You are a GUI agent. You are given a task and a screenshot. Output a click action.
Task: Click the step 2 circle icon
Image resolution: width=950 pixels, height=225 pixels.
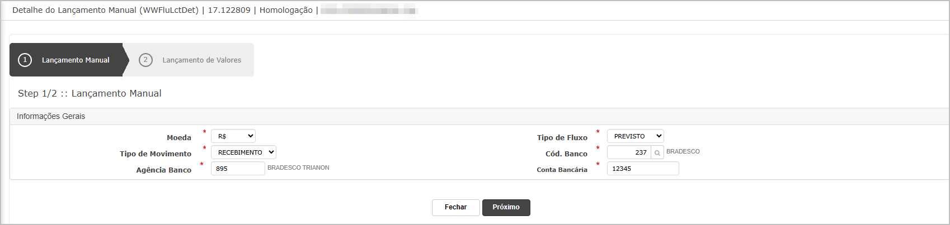coord(145,60)
